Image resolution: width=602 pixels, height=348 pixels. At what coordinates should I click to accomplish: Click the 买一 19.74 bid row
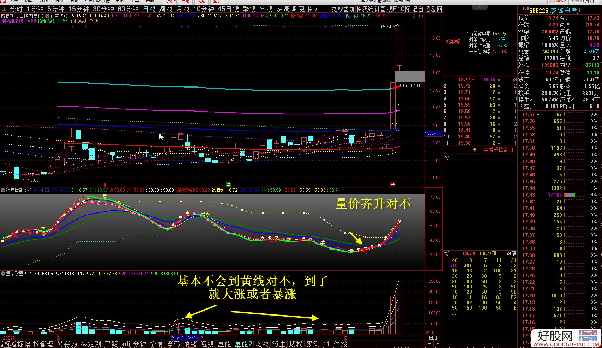480,253
